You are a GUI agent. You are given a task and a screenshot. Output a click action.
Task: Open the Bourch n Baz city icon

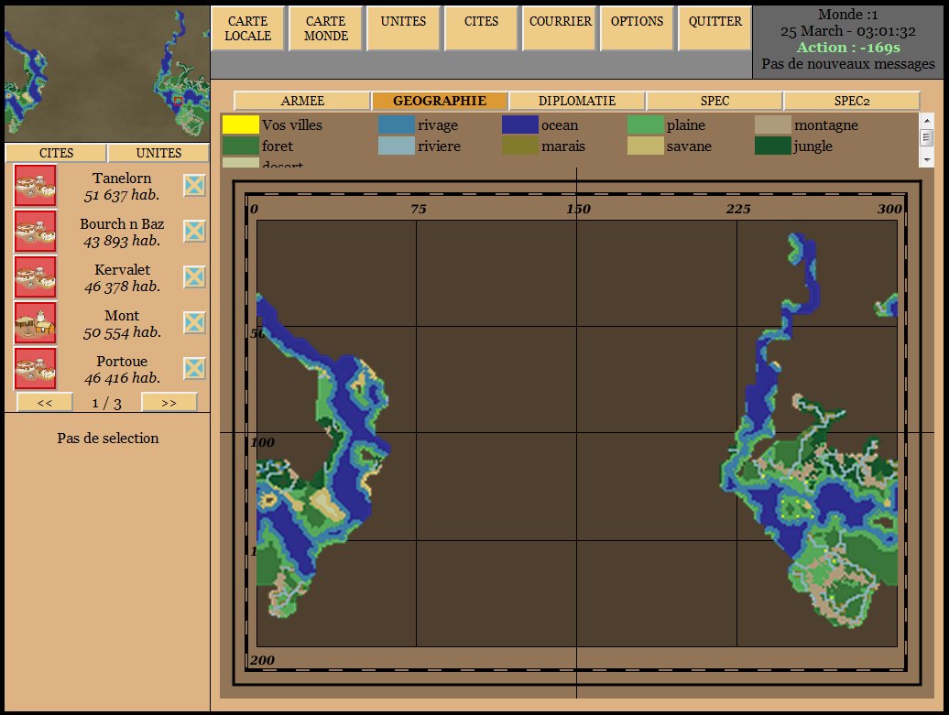click(x=35, y=231)
